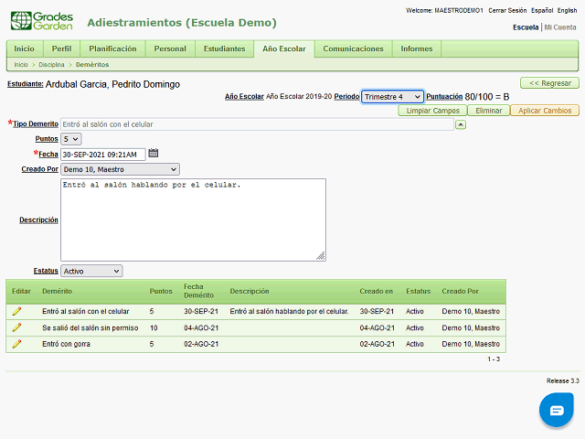Image resolution: width=585 pixels, height=439 pixels.
Task: Open the blue chat support bubble
Action: (x=556, y=411)
